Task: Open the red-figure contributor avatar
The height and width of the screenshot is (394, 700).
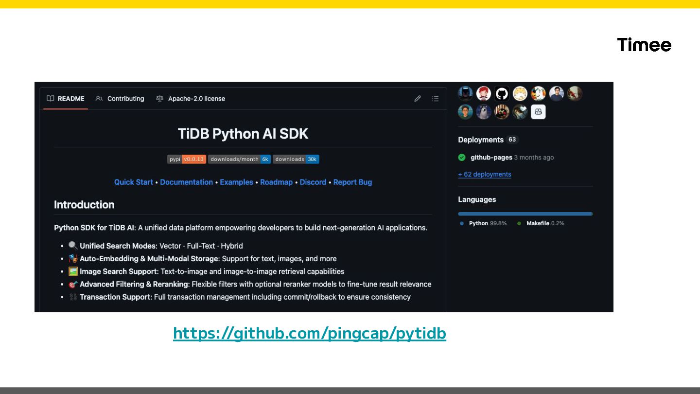Action: 575,93
